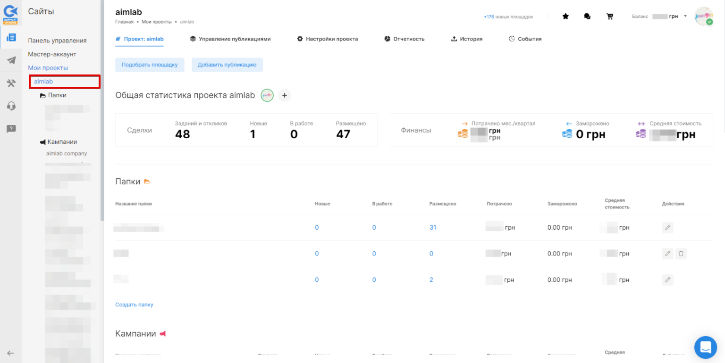Click the Добавить публикацию button
Screen dimensions: 725x363
(x=227, y=65)
